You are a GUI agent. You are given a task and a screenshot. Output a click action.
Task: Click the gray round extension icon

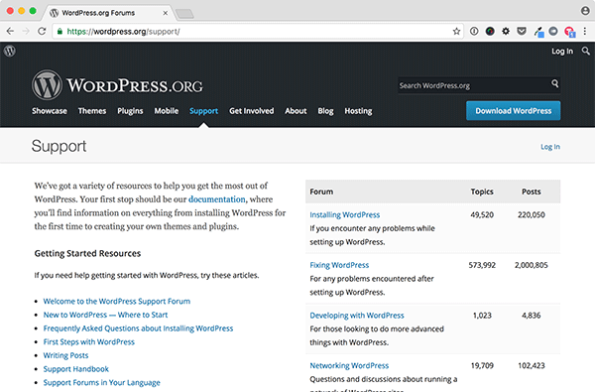[553, 31]
